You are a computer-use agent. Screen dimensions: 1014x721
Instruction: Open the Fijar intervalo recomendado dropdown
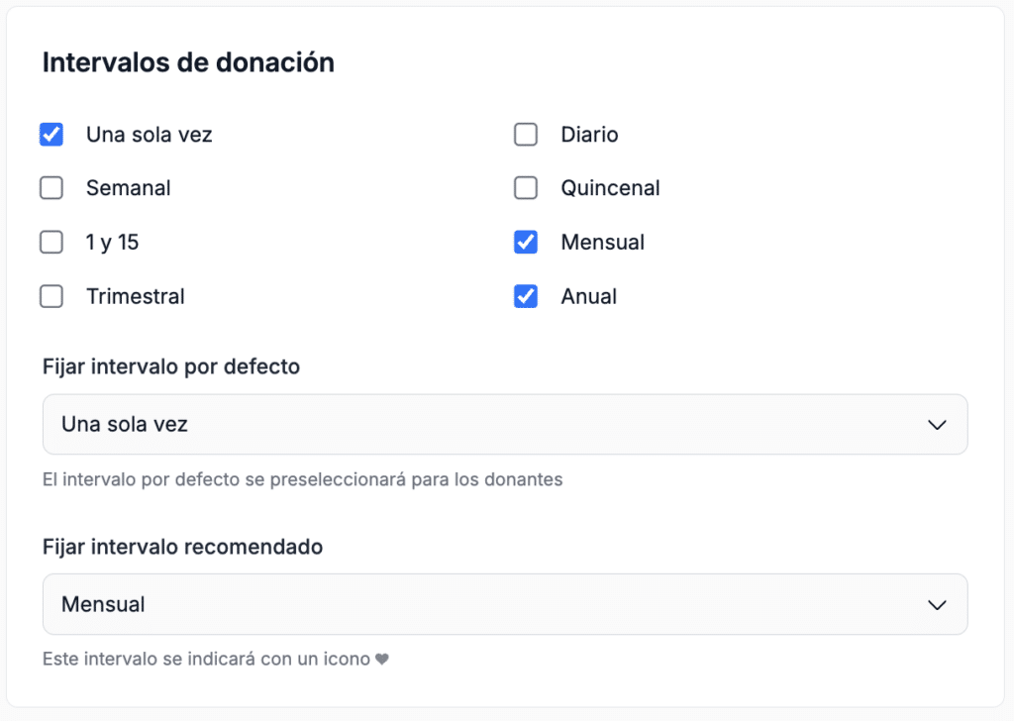tap(505, 604)
